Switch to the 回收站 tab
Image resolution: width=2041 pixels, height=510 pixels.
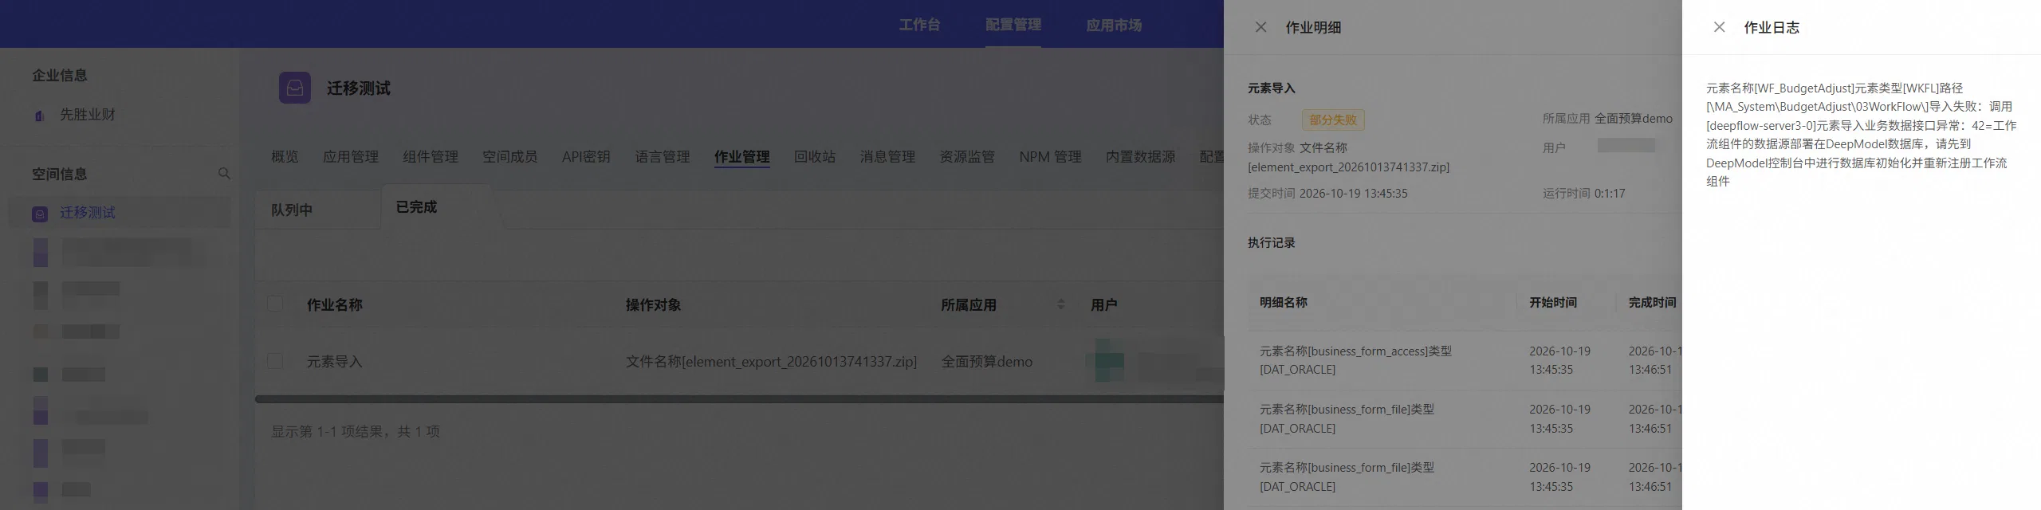pyautogui.click(x=815, y=157)
